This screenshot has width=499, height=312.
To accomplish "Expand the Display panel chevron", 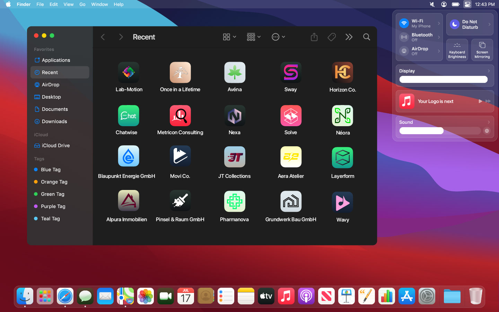I will coord(489,71).
